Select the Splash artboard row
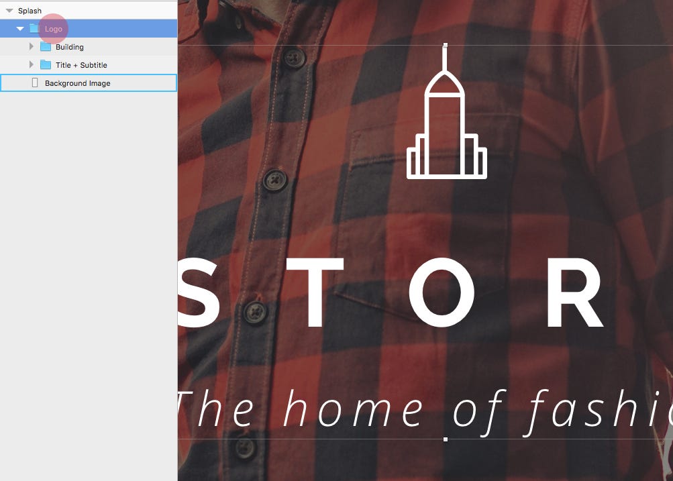Image resolution: width=673 pixels, height=481 pixels. (89, 10)
